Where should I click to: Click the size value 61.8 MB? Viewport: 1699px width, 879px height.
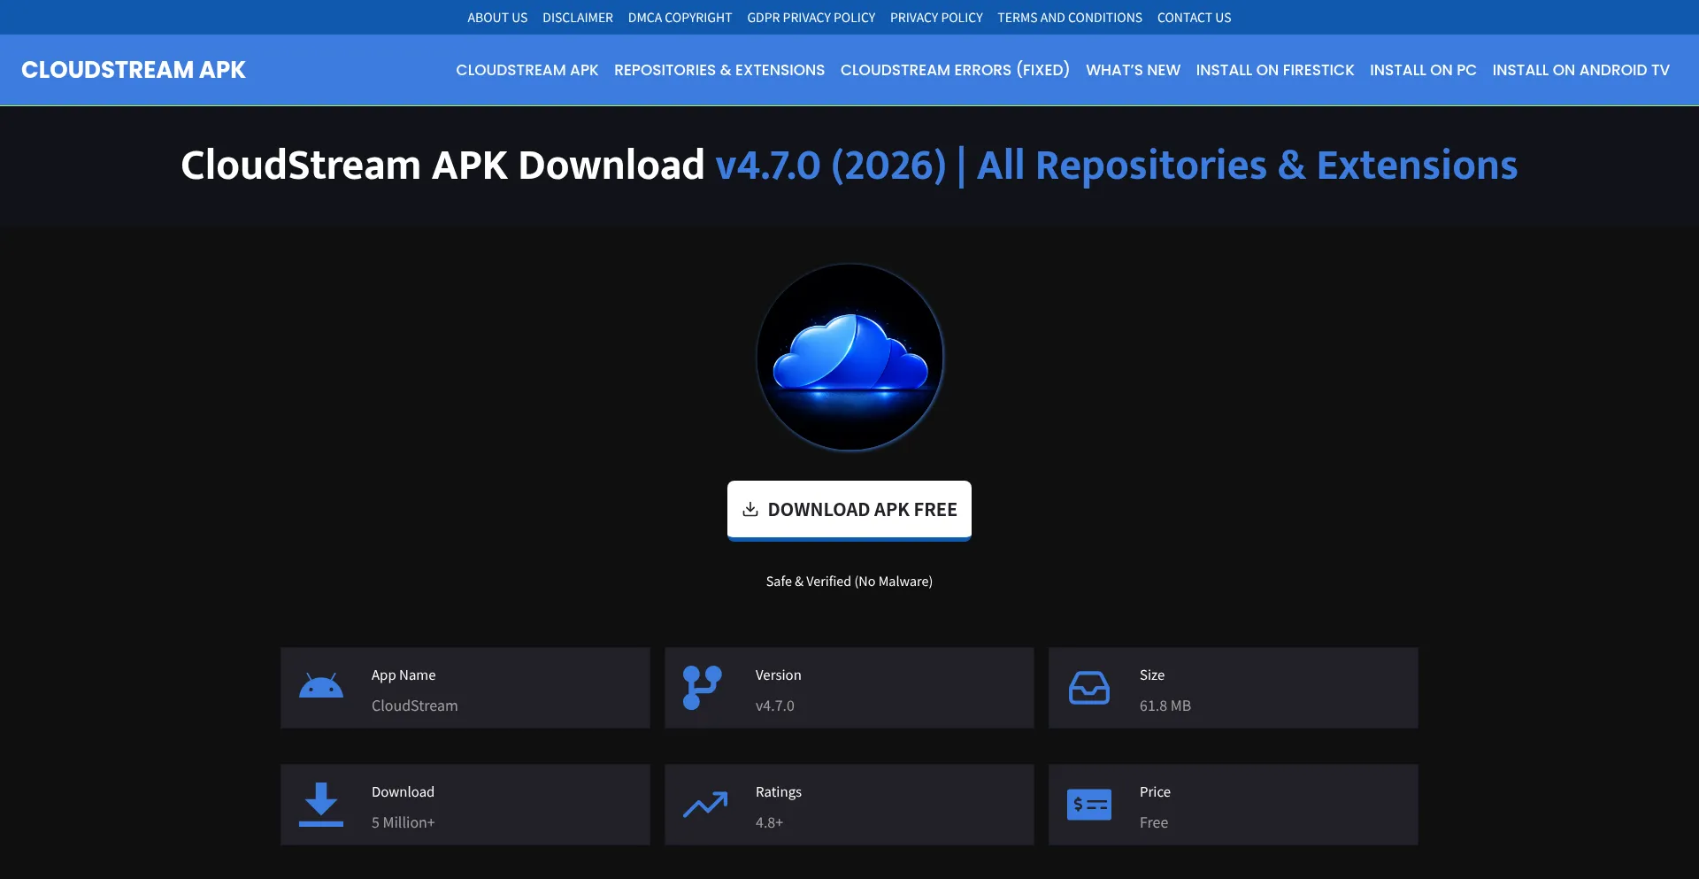click(x=1165, y=706)
